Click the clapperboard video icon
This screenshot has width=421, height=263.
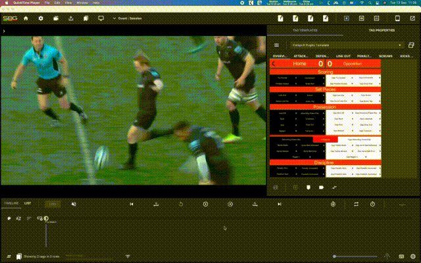point(56,18)
